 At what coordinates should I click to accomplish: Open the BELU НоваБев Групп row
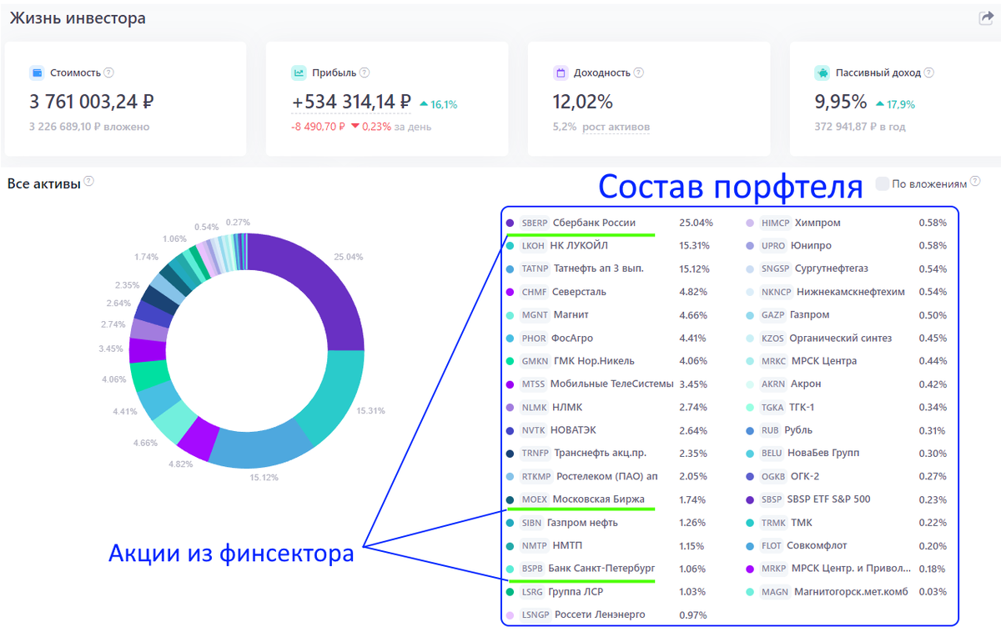pos(846,454)
